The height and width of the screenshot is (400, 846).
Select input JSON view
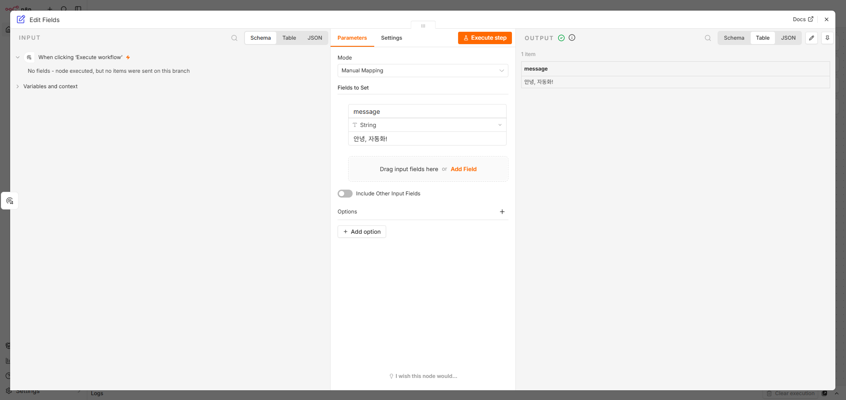(x=315, y=38)
